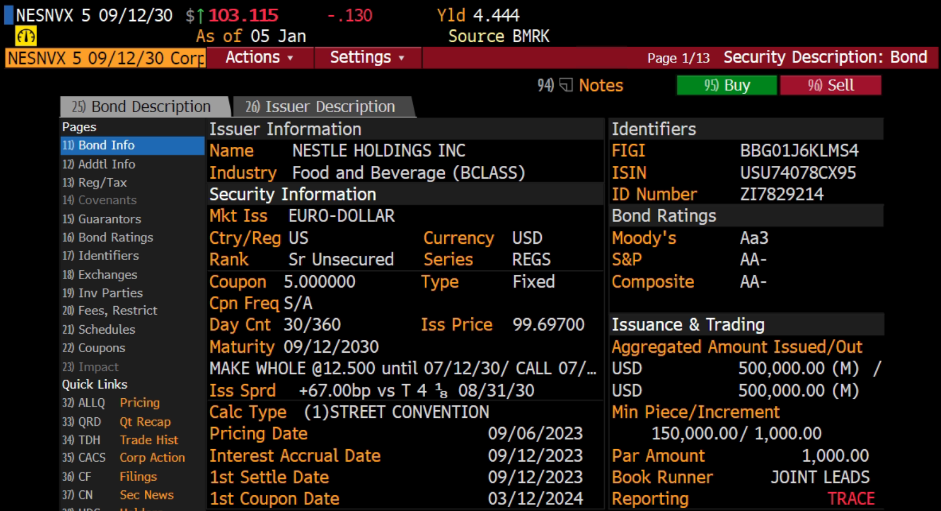The height and width of the screenshot is (511, 941).
Task: Open CF Filings quick link
Action: tap(110, 476)
